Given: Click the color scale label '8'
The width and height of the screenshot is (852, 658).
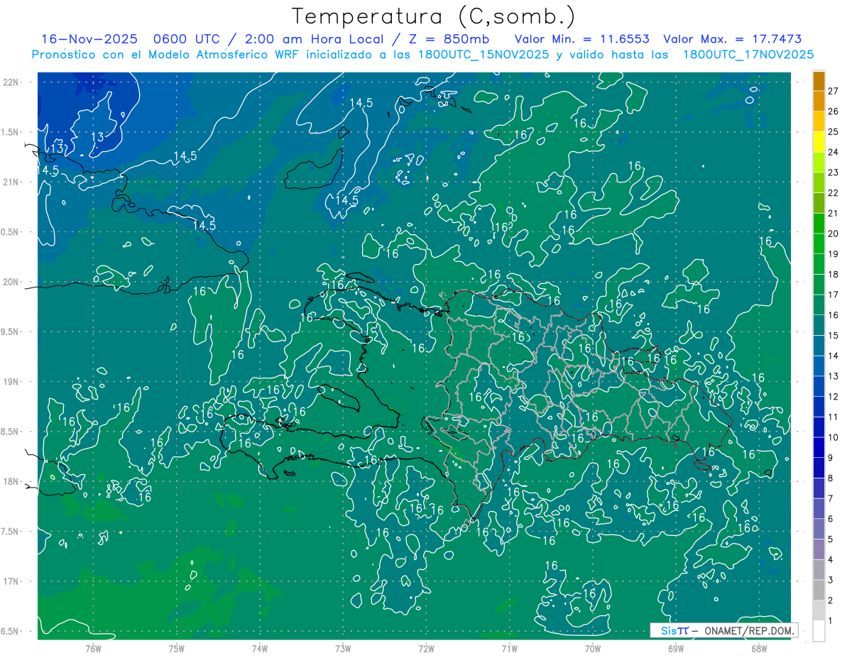Looking at the screenshot, I should 831,478.
